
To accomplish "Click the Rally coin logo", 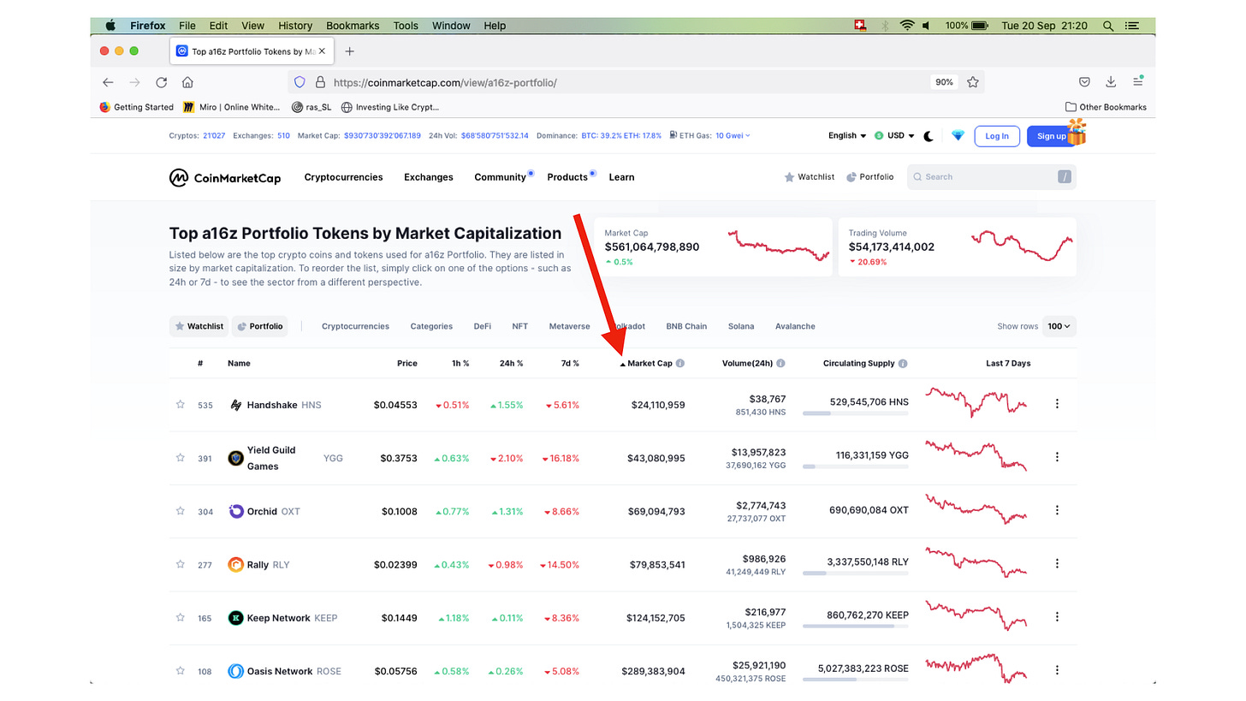I will pos(236,565).
